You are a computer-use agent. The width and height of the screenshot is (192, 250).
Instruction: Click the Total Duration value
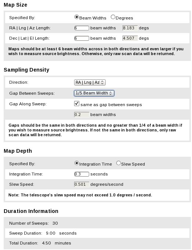click(46, 243)
